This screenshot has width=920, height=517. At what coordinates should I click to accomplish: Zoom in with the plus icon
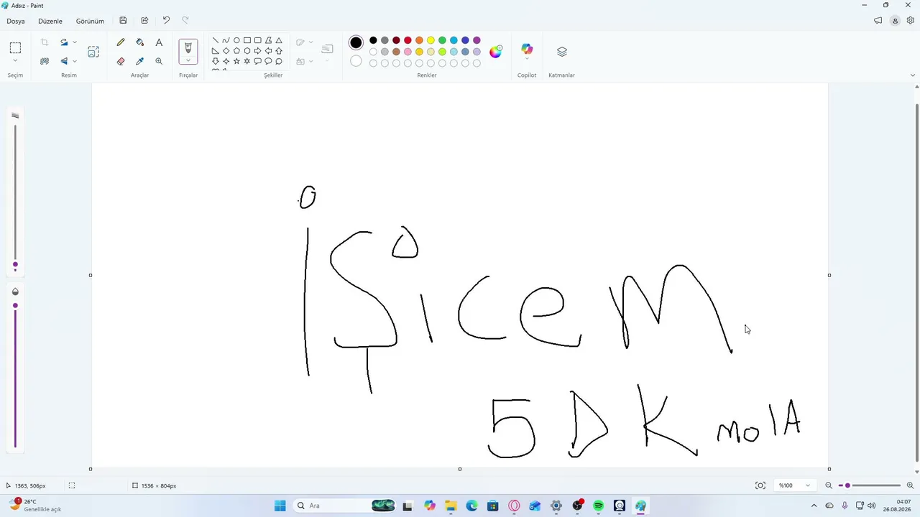point(910,485)
